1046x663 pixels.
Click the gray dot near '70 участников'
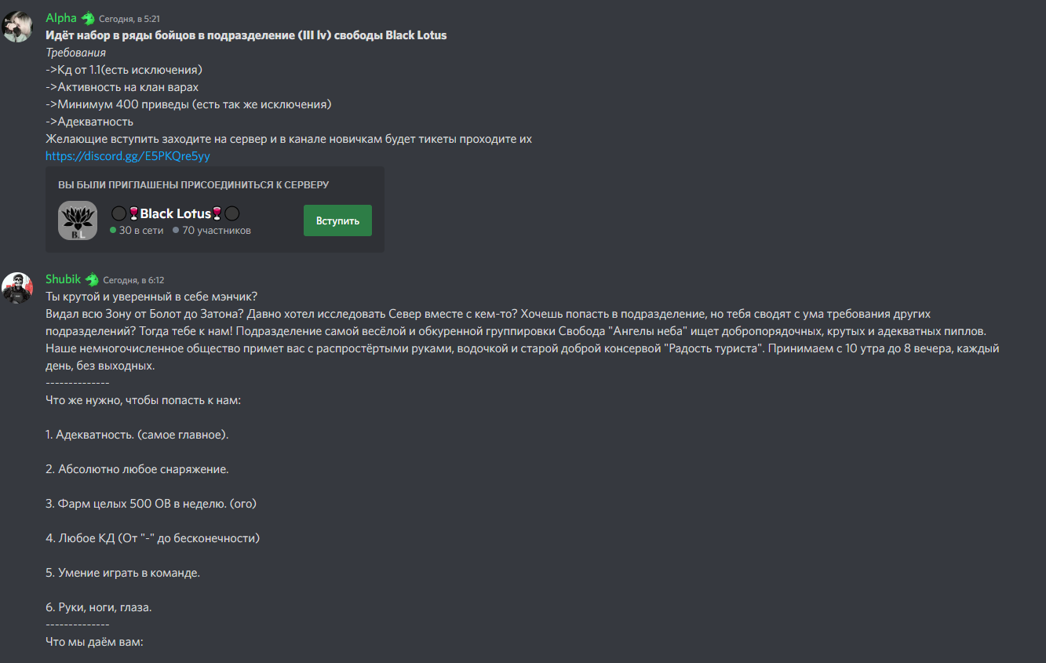(x=176, y=231)
